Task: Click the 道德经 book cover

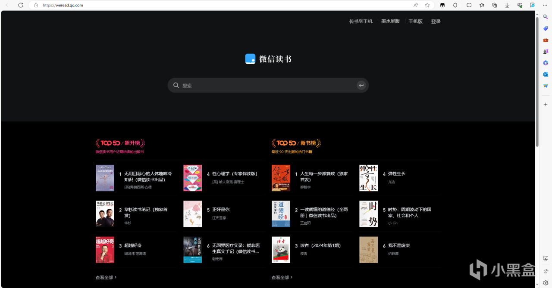Action: tap(281, 214)
